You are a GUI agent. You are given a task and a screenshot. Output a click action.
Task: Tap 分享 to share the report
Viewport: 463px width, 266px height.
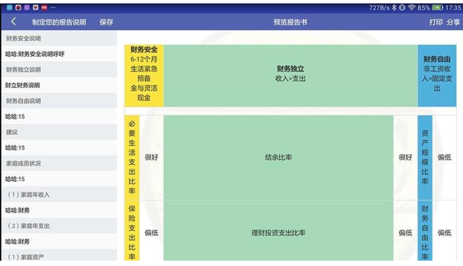coord(453,22)
